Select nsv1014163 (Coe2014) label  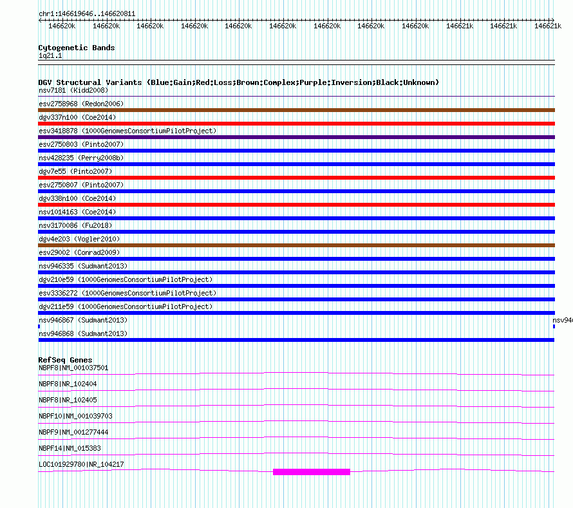tap(77, 212)
